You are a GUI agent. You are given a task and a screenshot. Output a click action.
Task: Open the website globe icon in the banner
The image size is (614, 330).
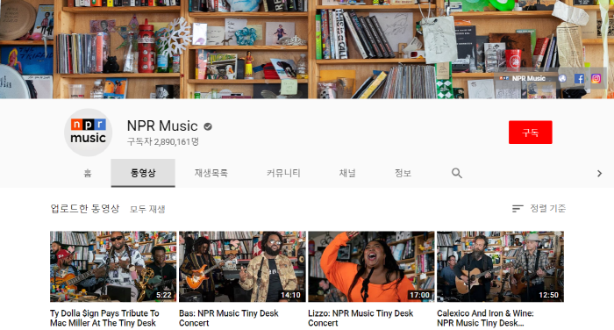pyautogui.click(x=562, y=78)
